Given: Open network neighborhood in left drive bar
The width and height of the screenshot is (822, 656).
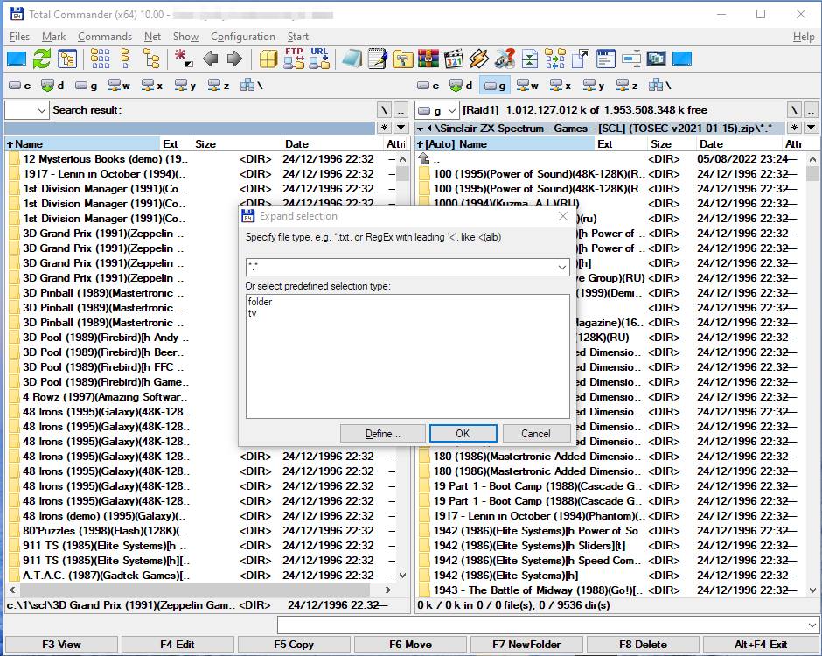Looking at the screenshot, I should (252, 86).
